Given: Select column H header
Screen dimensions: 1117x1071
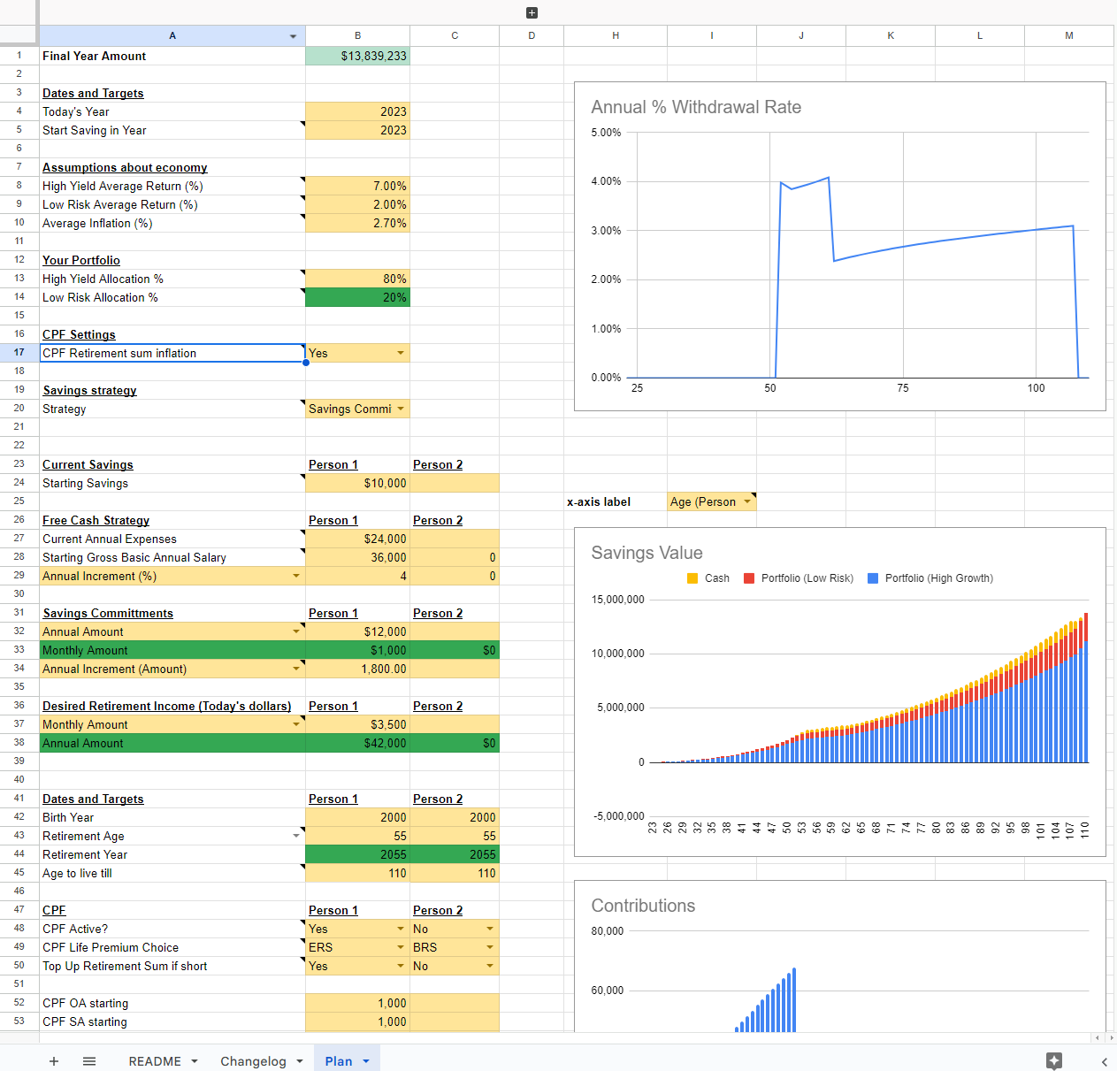Looking at the screenshot, I should pyautogui.click(x=616, y=36).
